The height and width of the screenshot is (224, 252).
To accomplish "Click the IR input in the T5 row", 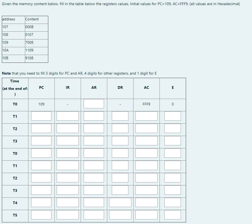I will click(68, 215).
